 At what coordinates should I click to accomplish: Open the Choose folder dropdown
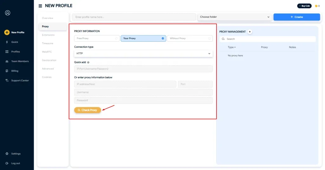click(235, 17)
